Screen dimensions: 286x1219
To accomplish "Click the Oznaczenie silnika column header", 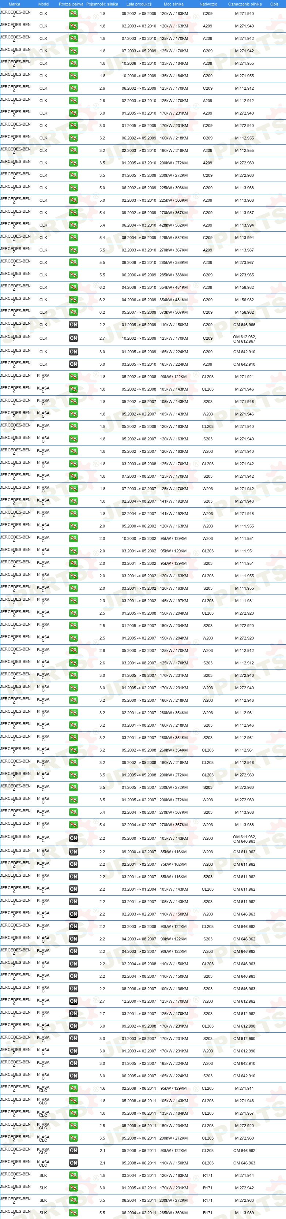I will coord(244,4).
